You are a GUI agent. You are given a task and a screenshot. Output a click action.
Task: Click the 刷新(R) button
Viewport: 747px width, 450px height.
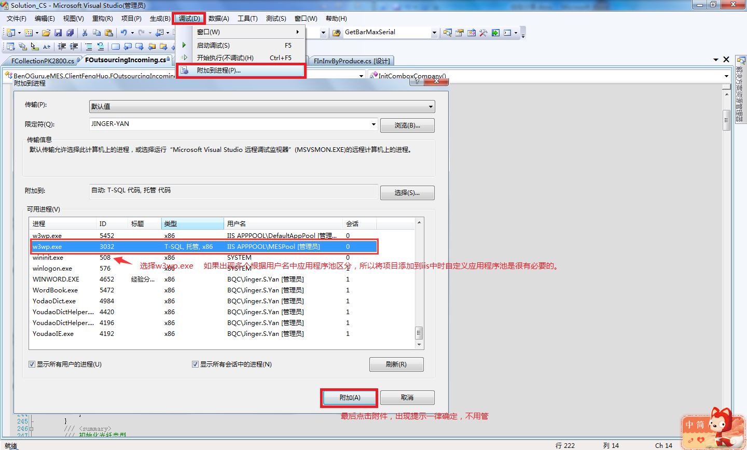tap(396, 364)
